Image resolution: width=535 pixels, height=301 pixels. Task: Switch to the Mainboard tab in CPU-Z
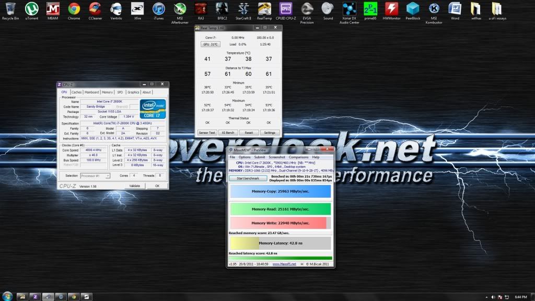click(91, 92)
